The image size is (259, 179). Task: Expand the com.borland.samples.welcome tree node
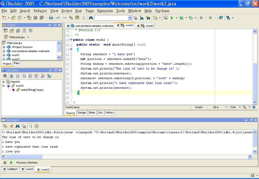coord(4,51)
